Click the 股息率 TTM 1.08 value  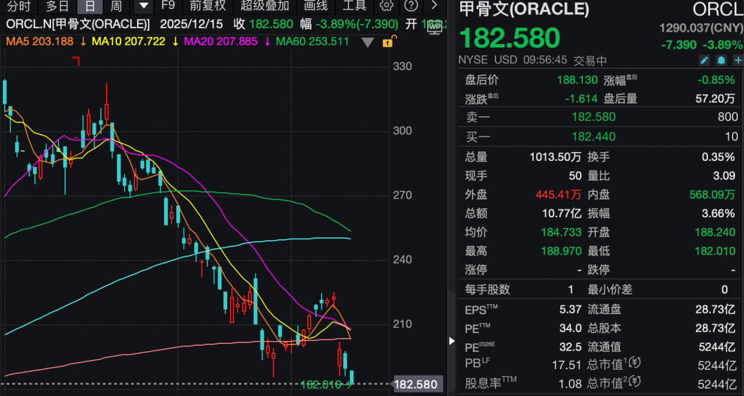click(571, 384)
